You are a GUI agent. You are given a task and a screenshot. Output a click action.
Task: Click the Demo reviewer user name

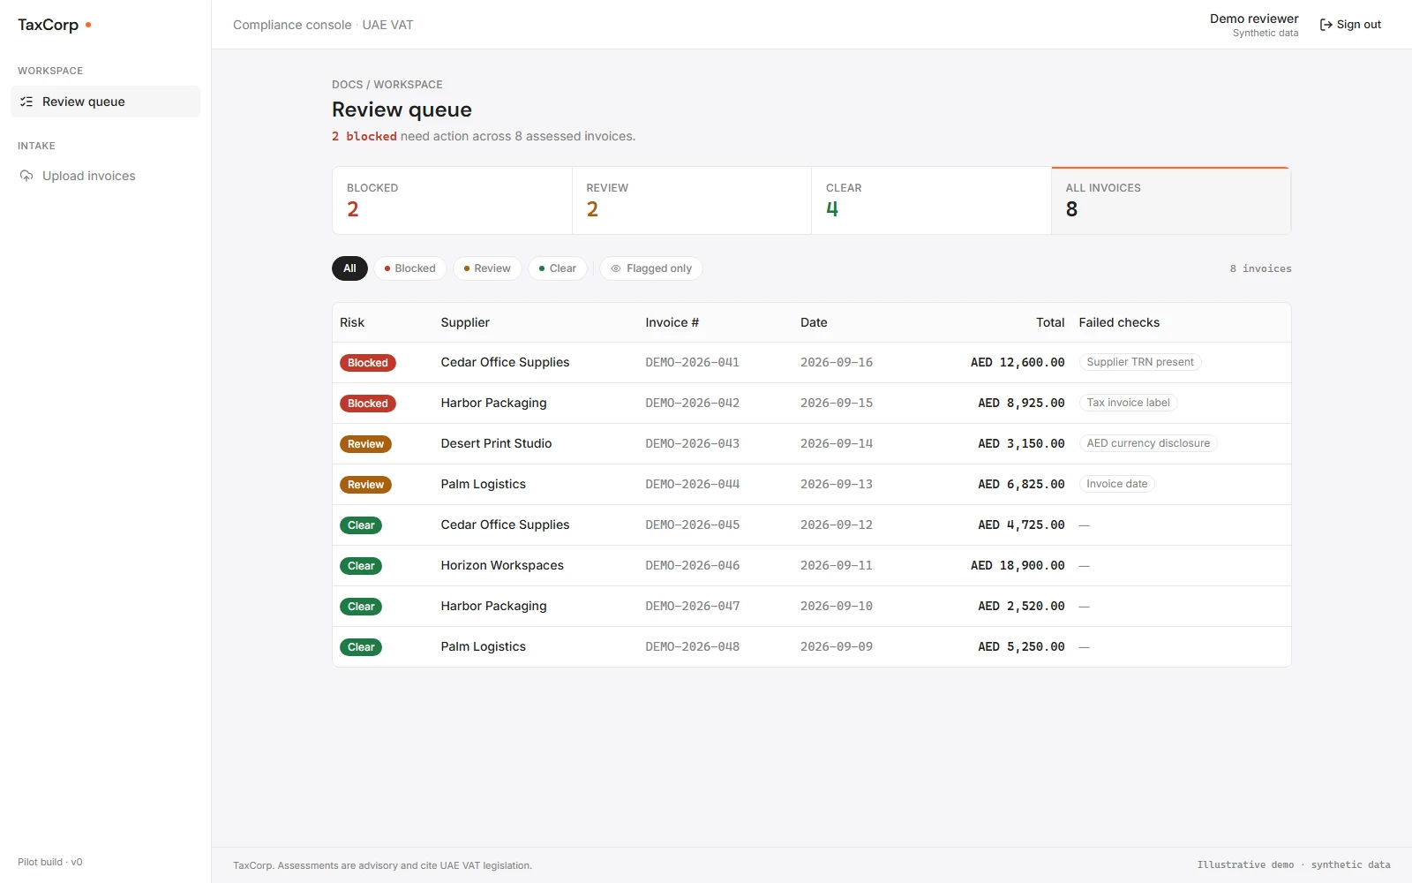1254,19
